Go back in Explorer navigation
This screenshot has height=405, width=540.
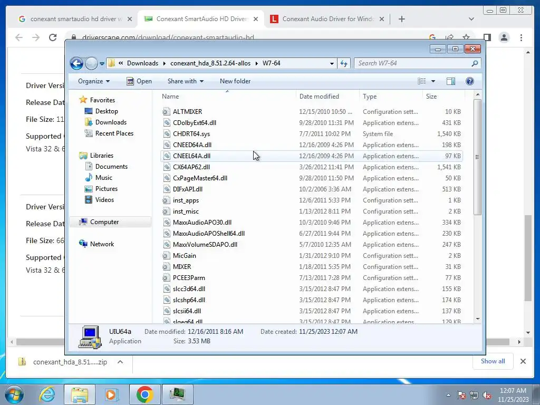pos(76,63)
